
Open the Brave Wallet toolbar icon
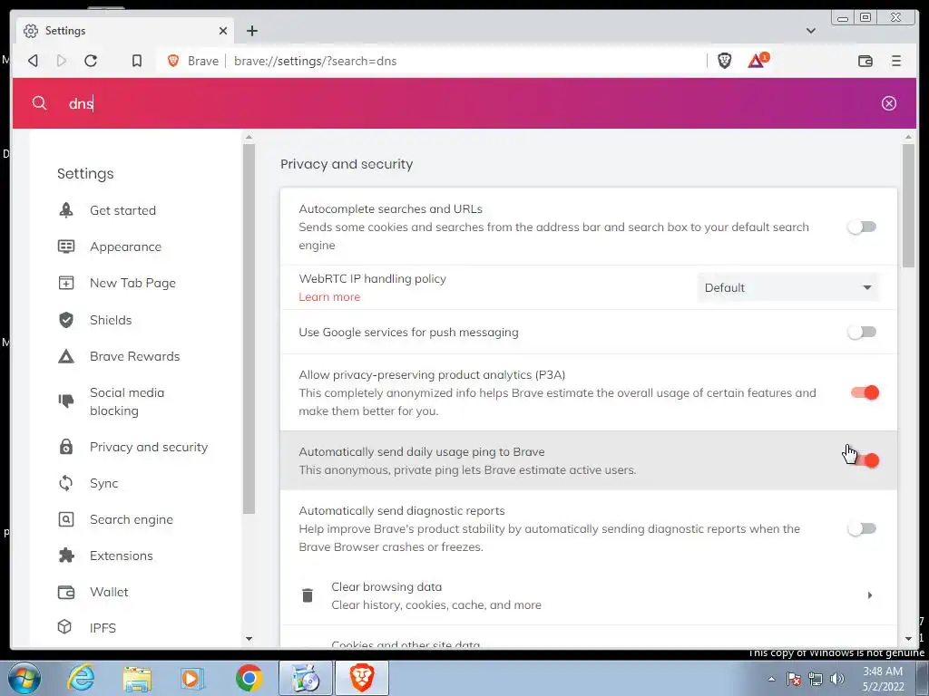tap(865, 61)
